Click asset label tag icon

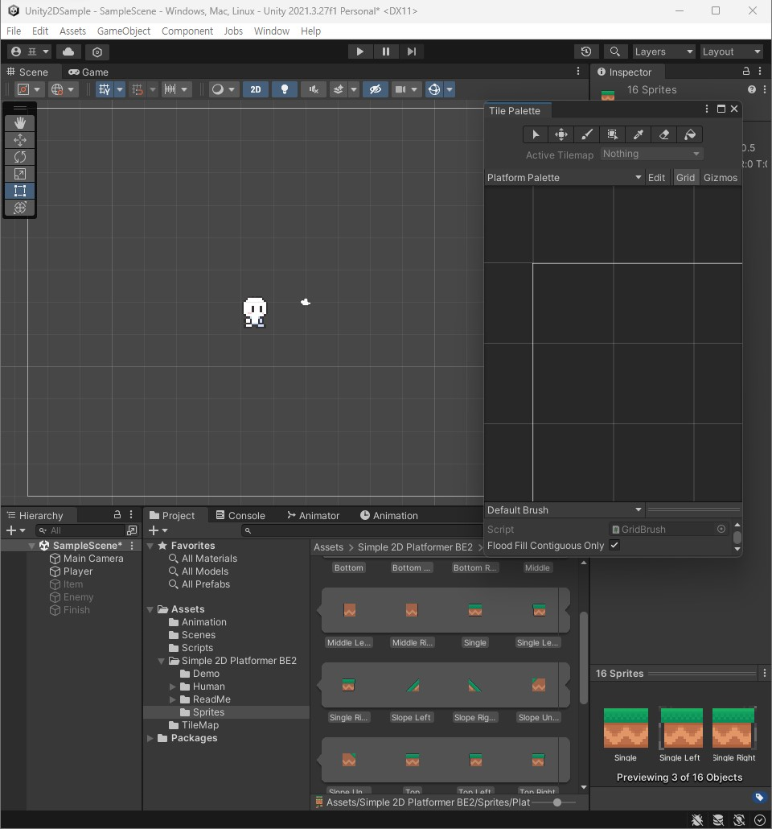[759, 797]
